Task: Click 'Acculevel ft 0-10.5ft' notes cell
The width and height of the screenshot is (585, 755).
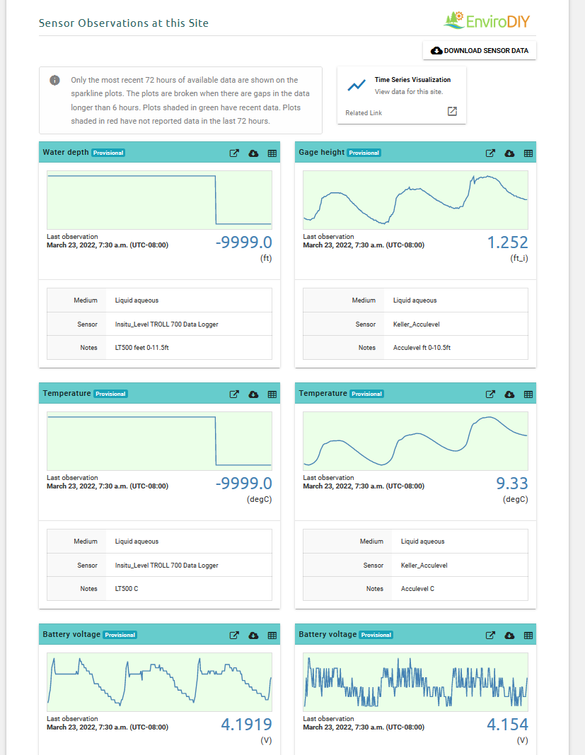Action: (x=456, y=348)
